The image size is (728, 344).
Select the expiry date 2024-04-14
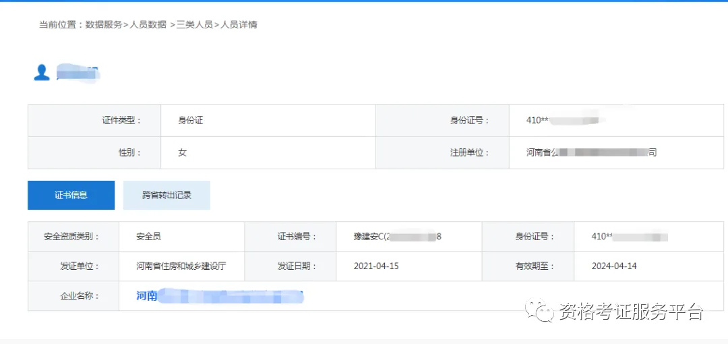tap(614, 266)
